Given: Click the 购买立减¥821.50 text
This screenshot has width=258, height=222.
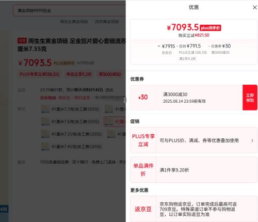Looking at the screenshot, I should tap(193, 35).
